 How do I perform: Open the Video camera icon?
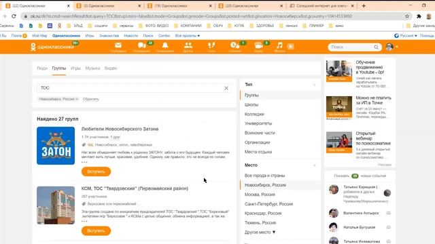click(258, 45)
